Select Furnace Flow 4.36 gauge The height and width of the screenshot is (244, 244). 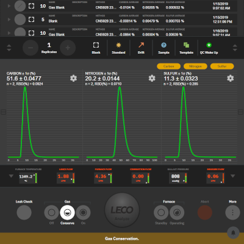click(103, 178)
